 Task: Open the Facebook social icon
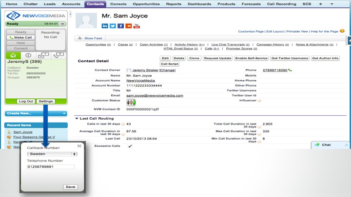120,26
